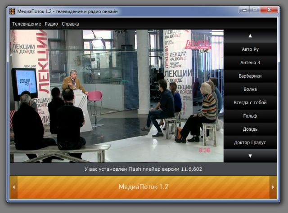Tune to the Доктор Градус channel
Image resolution: width=288 pixels, height=213 pixels.
(x=250, y=142)
